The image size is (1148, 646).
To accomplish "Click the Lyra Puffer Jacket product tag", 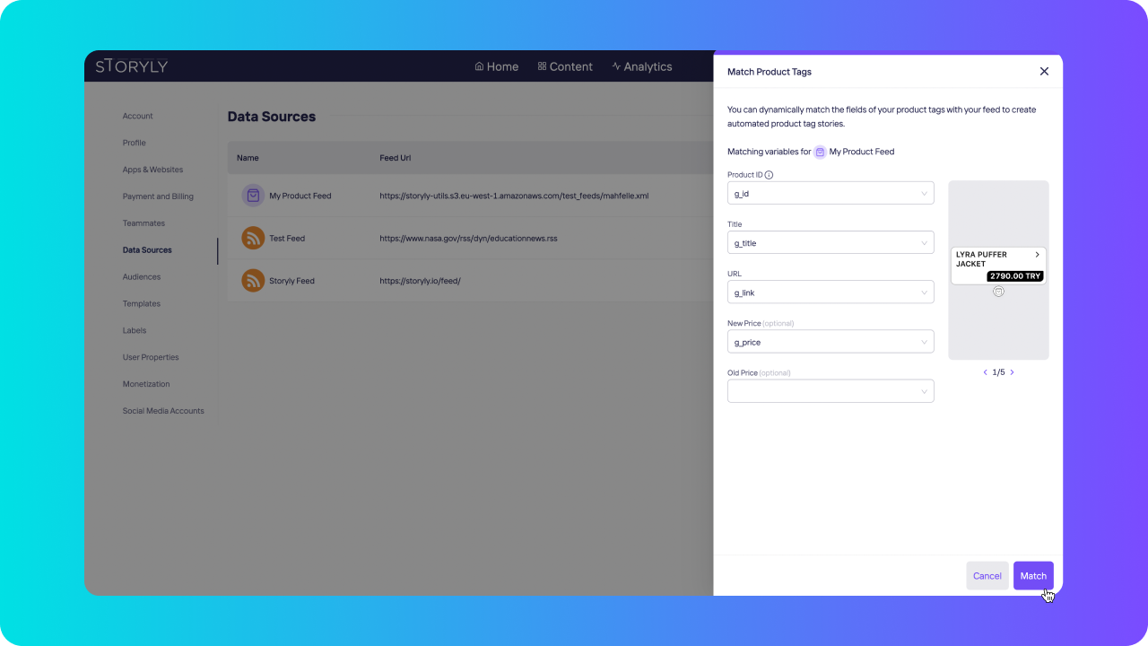I will click(x=998, y=266).
